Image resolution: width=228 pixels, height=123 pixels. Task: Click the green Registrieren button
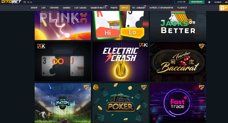point(197,2)
